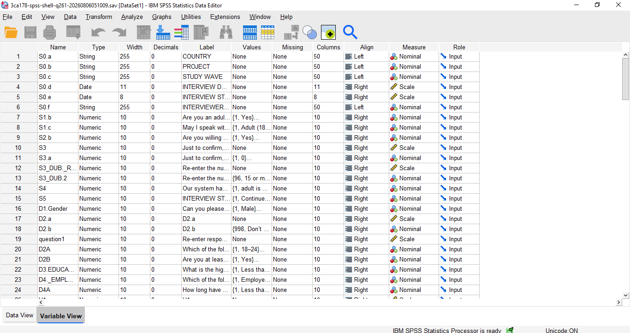The image size is (630, 333).
Task: Click the horizontal scrollbar right arrow
Action: click(618, 303)
